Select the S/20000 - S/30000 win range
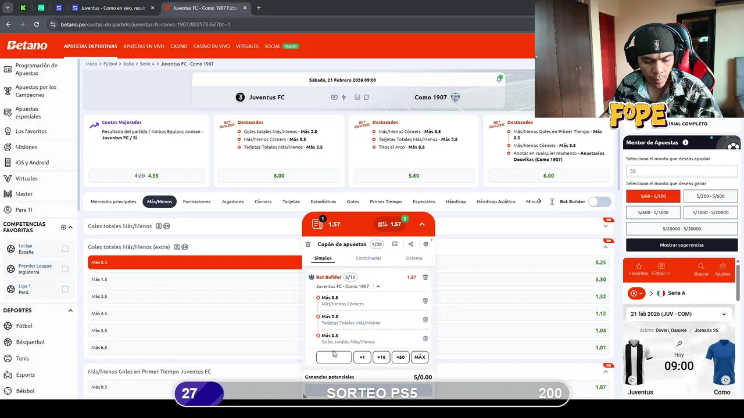The width and height of the screenshot is (744, 418). coord(682,229)
